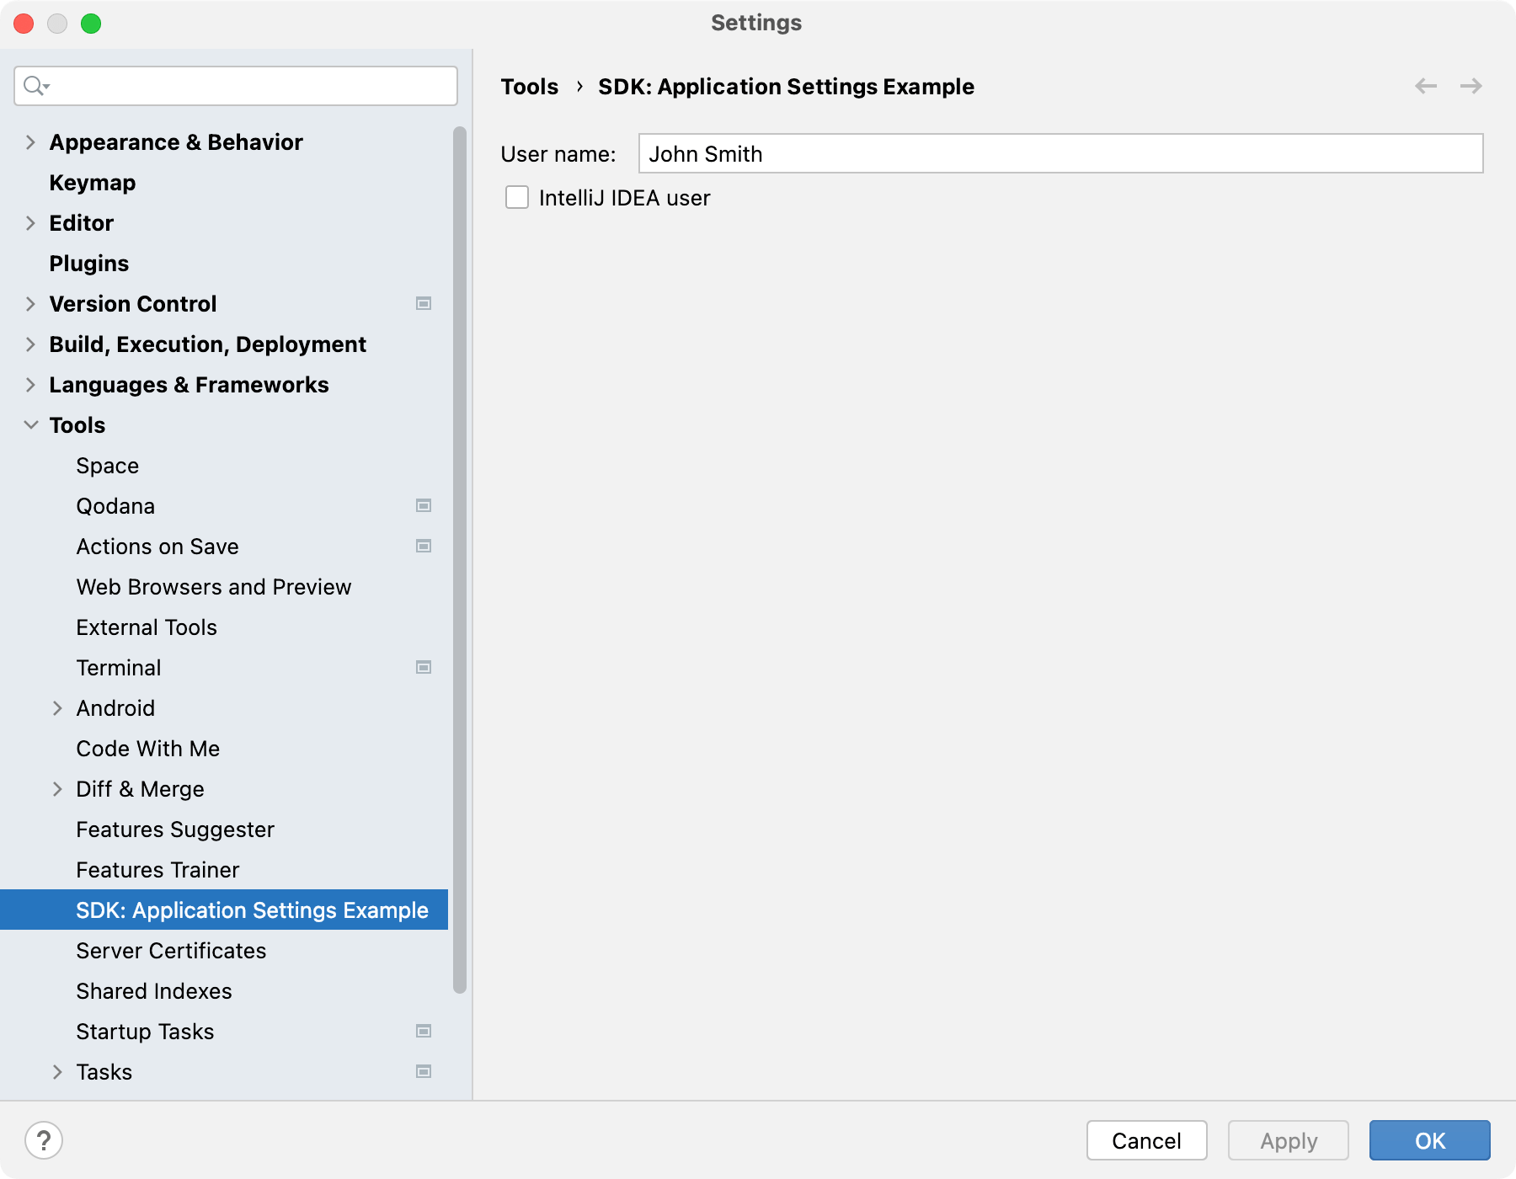This screenshot has height=1179, width=1516.
Task: Select Version Control label
Action: pyautogui.click(x=133, y=304)
